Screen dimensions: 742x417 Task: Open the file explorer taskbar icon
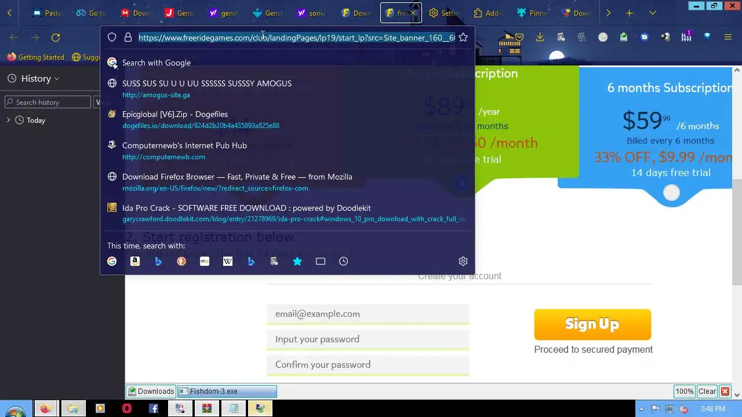tap(73, 409)
